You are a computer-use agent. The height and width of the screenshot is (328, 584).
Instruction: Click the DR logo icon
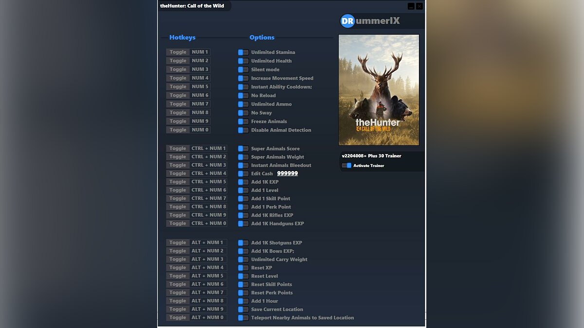[x=347, y=21]
